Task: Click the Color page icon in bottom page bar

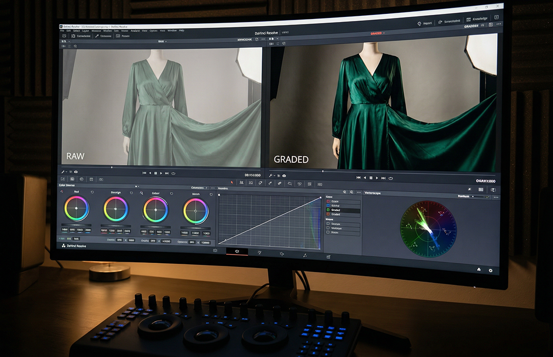Action: pyautogui.click(x=237, y=252)
